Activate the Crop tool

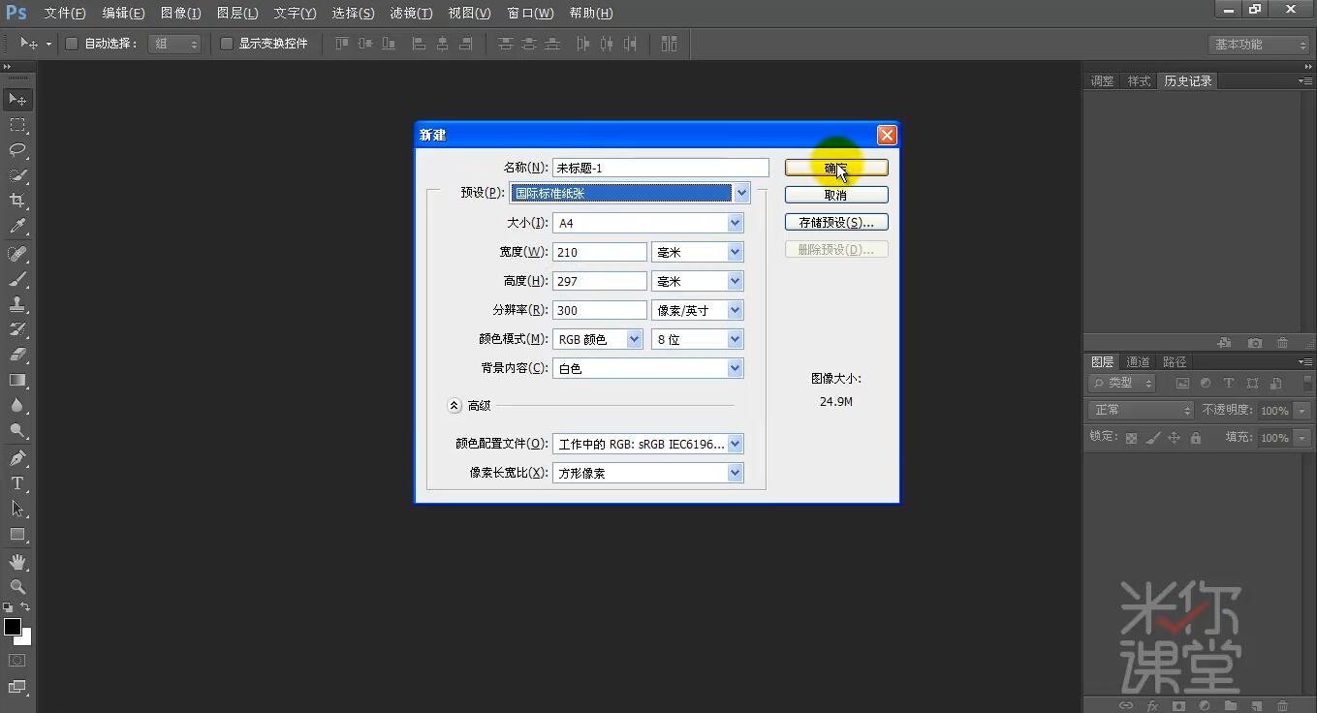(x=17, y=201)
